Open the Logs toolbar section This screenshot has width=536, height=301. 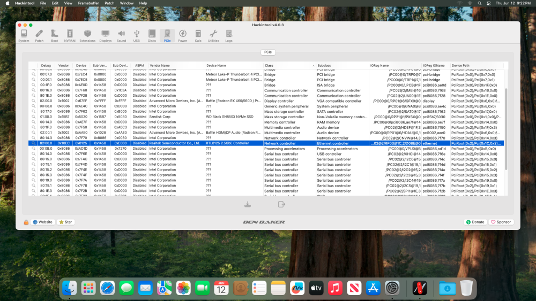coord(229,36)
